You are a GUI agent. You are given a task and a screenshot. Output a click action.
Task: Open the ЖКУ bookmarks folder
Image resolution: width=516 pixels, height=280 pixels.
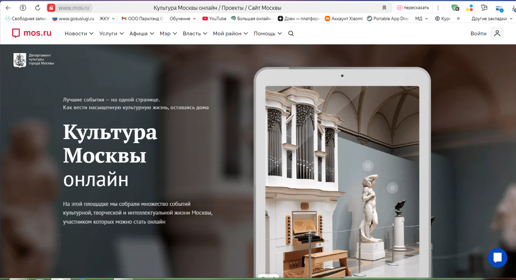click(x=107, y=18)
